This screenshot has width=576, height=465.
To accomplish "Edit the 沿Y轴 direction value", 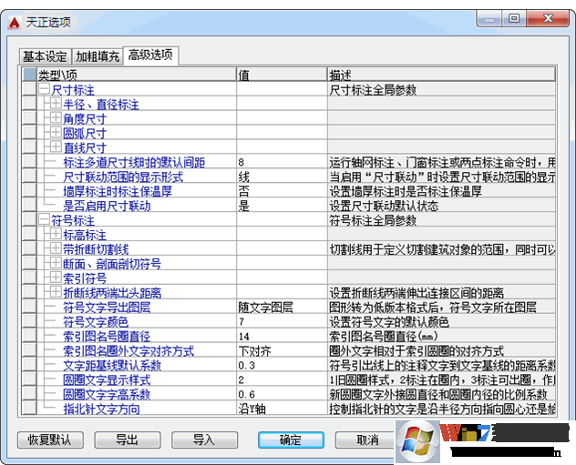I will point(282,409).
